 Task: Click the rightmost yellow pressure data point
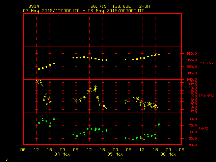click(x=159, y=55)
